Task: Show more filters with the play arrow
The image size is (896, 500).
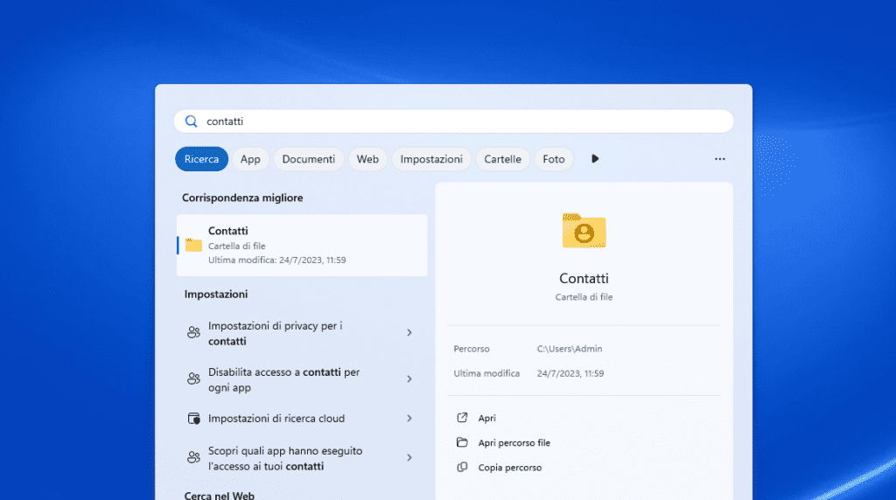Action: click(x=595, y=159)
